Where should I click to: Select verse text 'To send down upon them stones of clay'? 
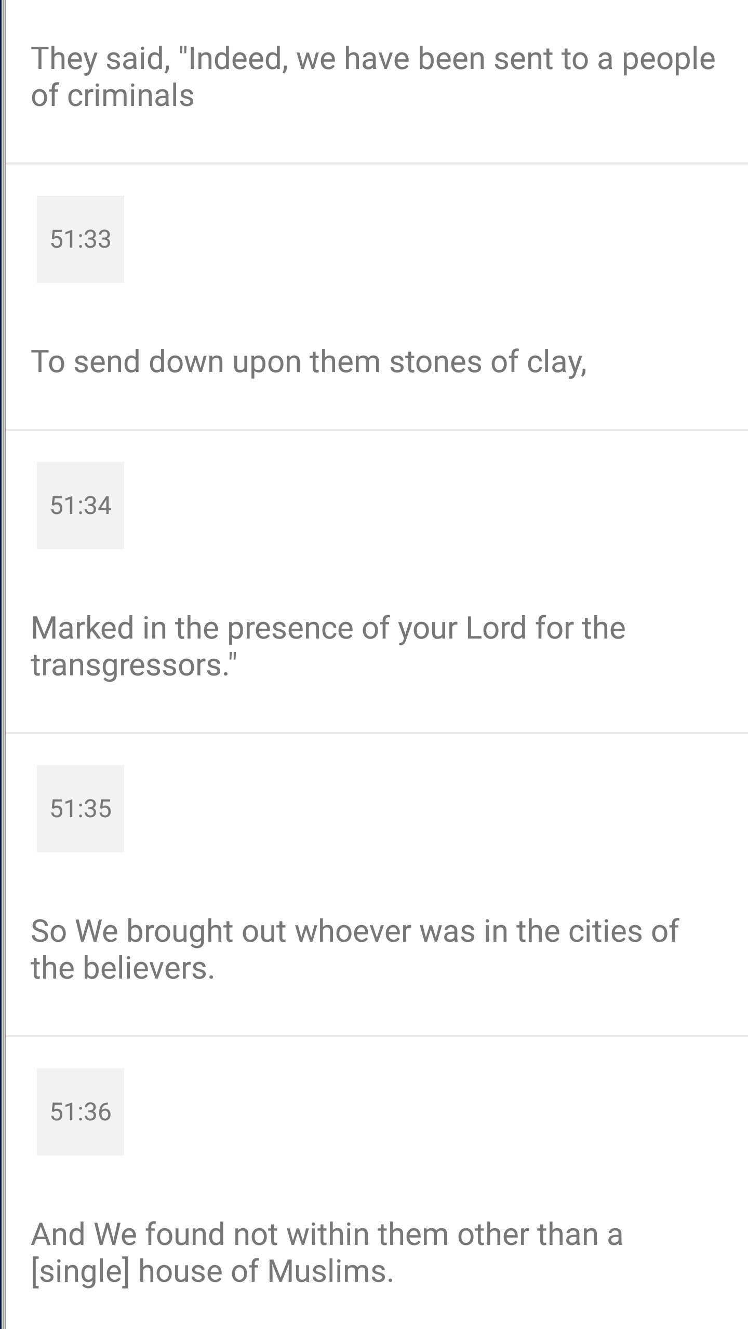click(309, 362)
